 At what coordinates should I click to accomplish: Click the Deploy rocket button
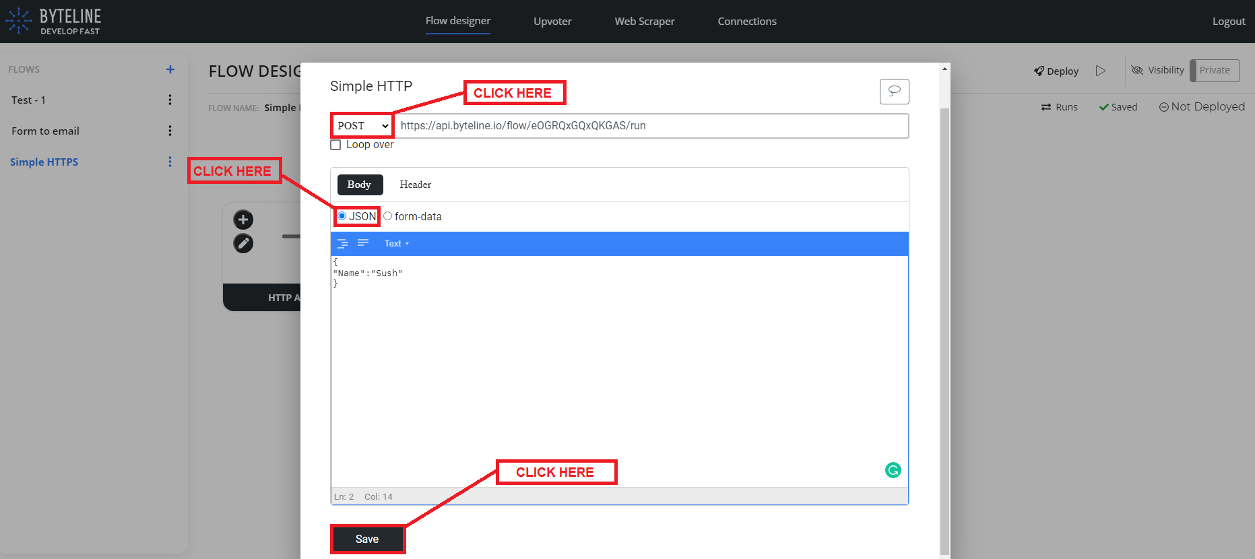pos(1056,71)
